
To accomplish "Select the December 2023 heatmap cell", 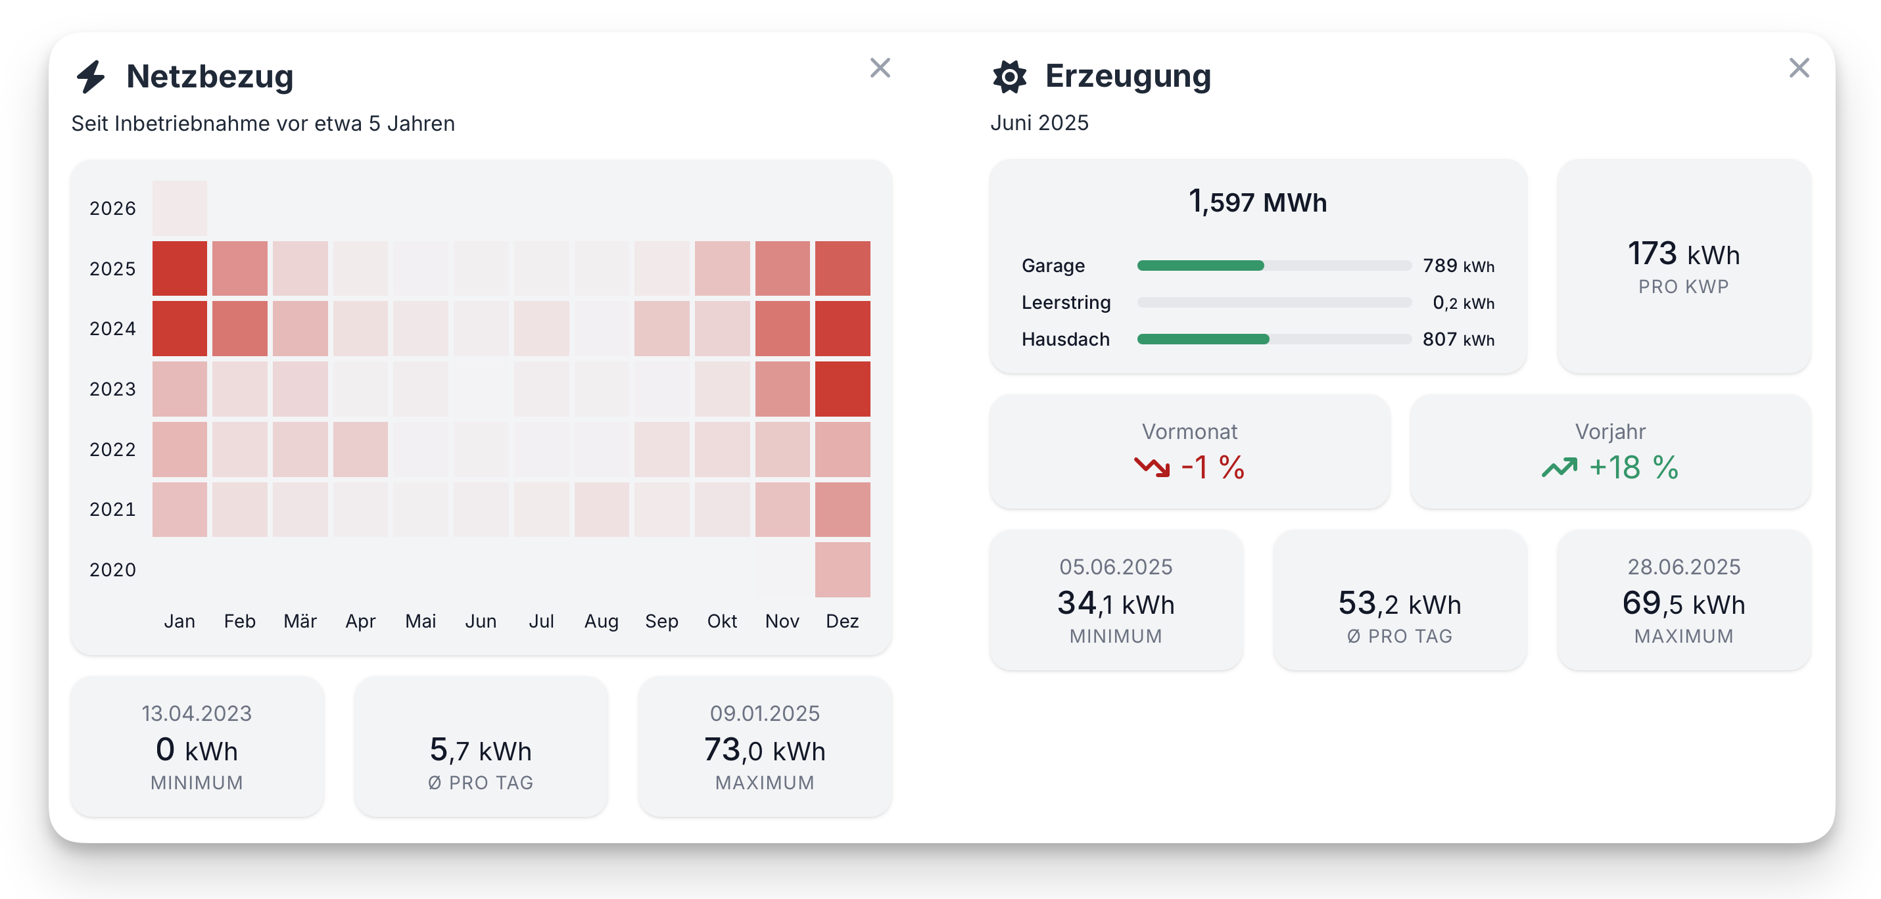I will coord(842,389).
